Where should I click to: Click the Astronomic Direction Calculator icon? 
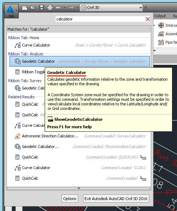(18, 136)
